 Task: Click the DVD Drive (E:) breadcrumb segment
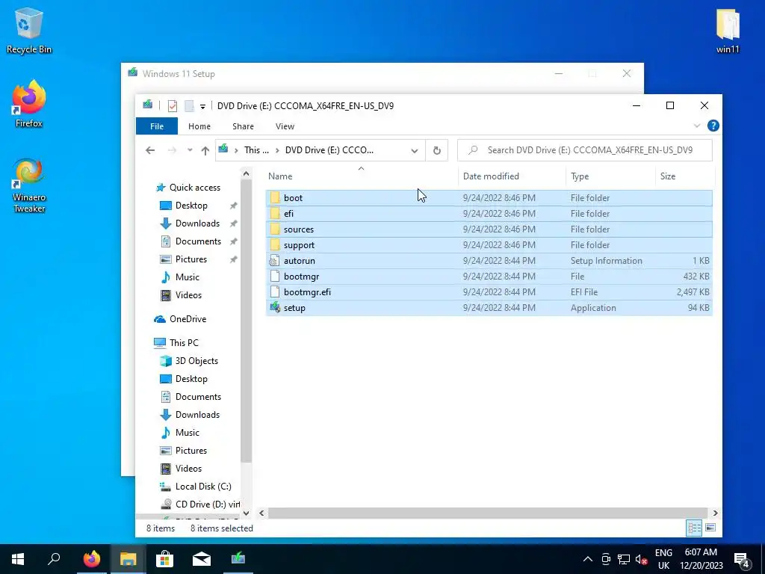[329, 149]
